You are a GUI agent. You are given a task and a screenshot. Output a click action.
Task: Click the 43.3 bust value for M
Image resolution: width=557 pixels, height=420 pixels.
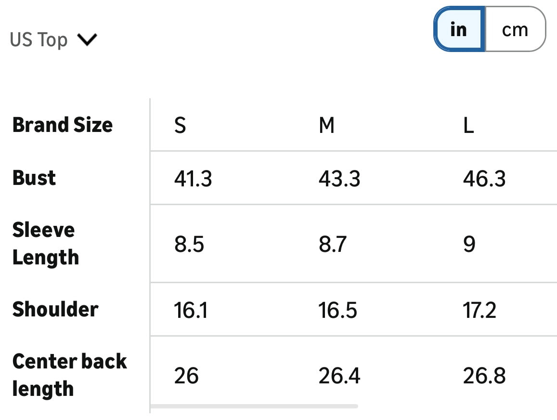[x=339, y=179]
